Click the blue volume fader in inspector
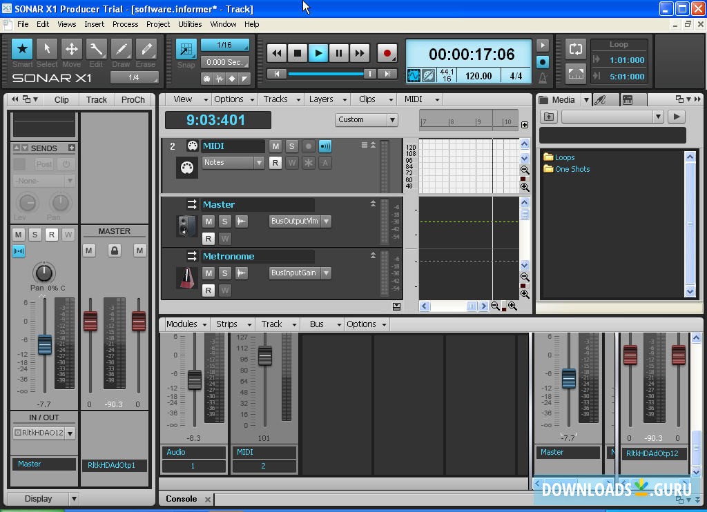 pyautogui.click(x=45, y=345)
